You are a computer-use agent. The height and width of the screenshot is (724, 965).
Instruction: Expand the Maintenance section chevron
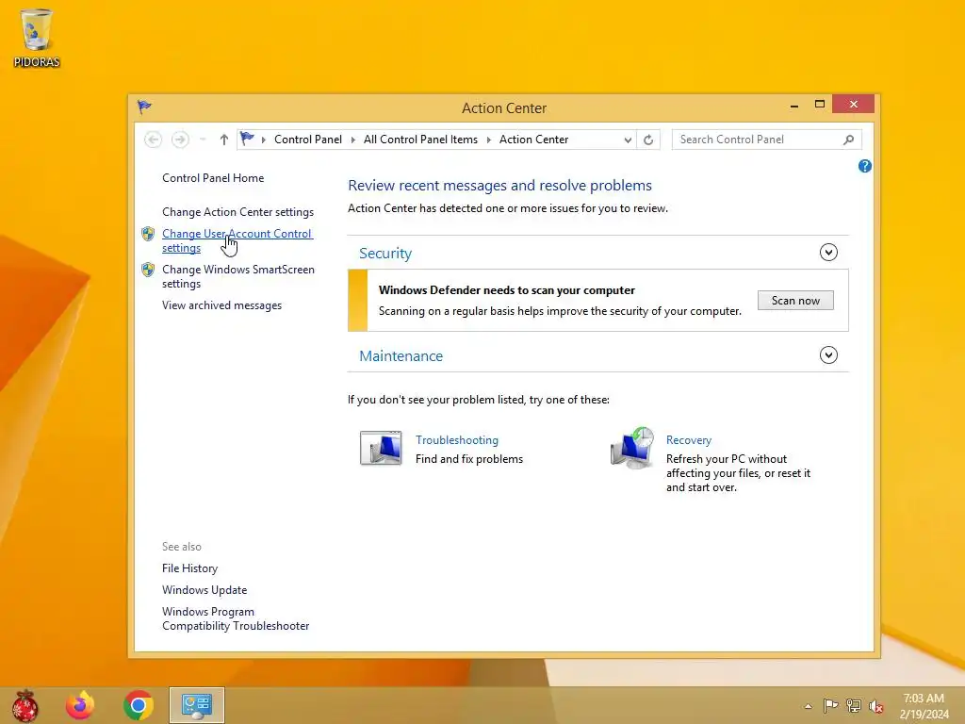(x=828, y=355)
